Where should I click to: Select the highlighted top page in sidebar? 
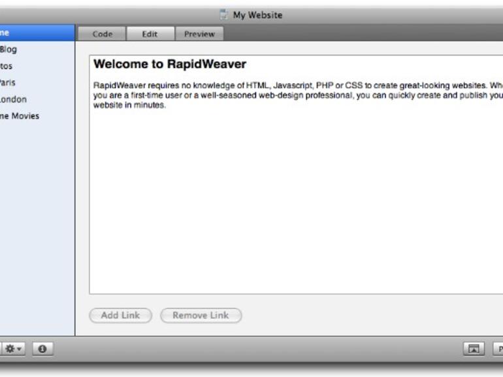click(x=37, y=33)
